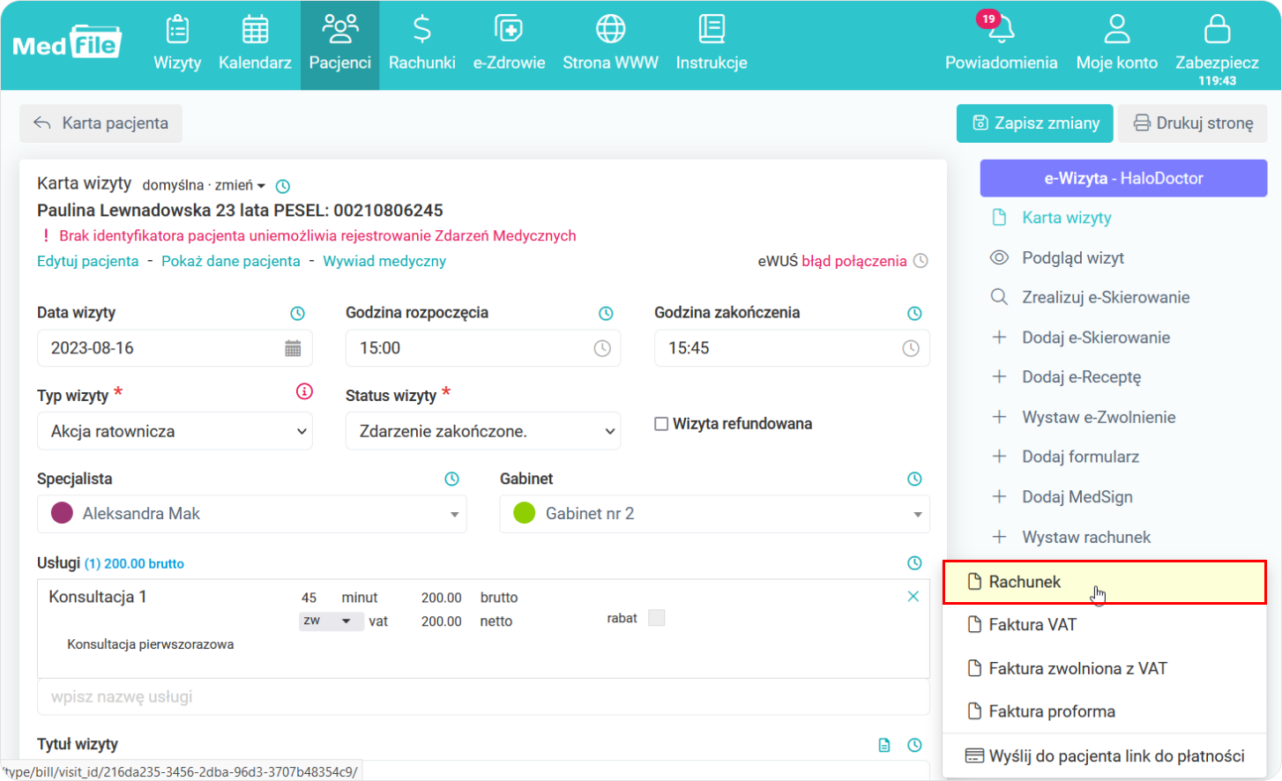The height and width of the screenshot is (781, 1282).
Task: Open Rachunki section in top navigation
Action: (422, 44)
